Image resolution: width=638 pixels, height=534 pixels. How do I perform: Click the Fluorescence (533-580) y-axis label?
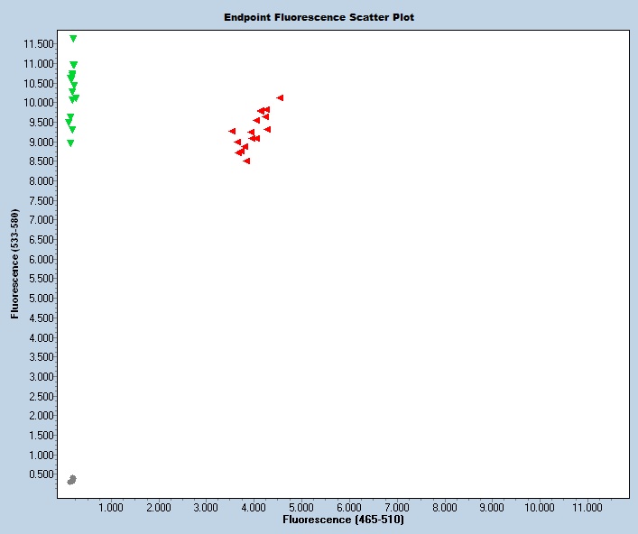pyautogui.click(x=14, y=264)
